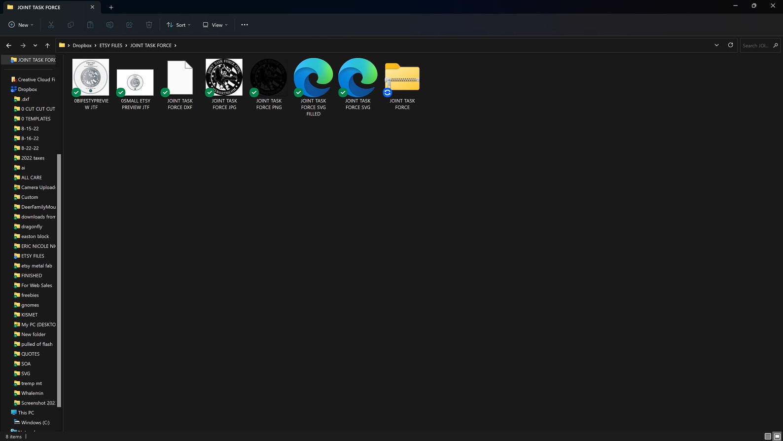Click the Rename icon in toolbar
Screen dimensions: 783x441
110,25
